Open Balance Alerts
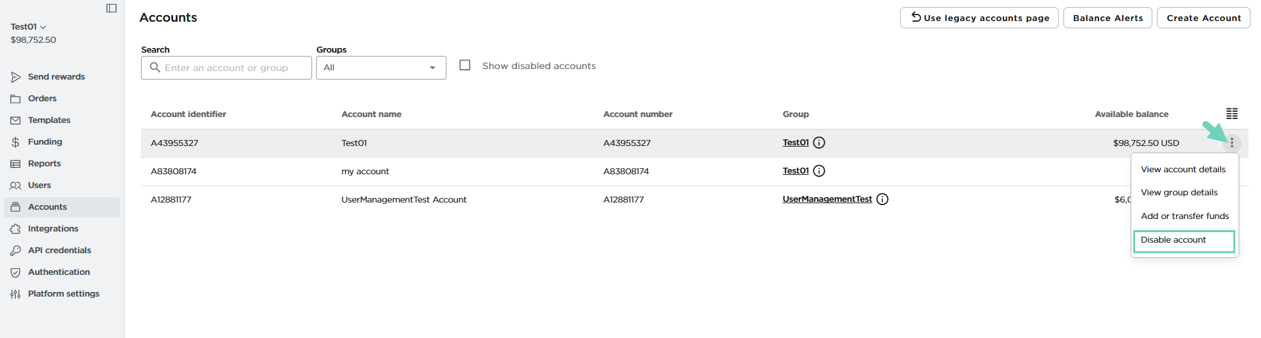This screenshot has width=1261, height=338. click(x=1108, y=18)
